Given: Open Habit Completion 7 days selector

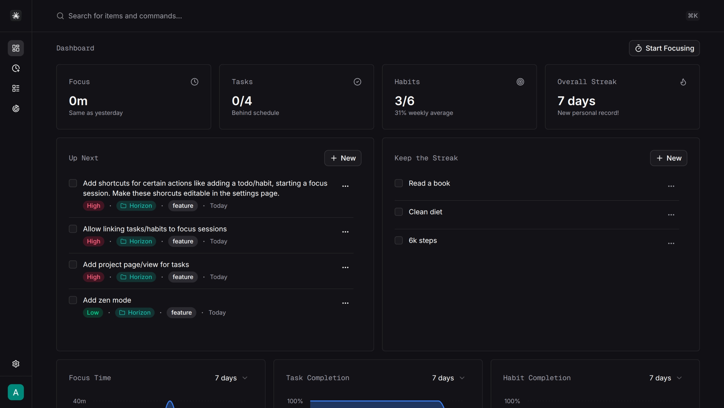Looking at the screenshot, I should tap(665, 378).
